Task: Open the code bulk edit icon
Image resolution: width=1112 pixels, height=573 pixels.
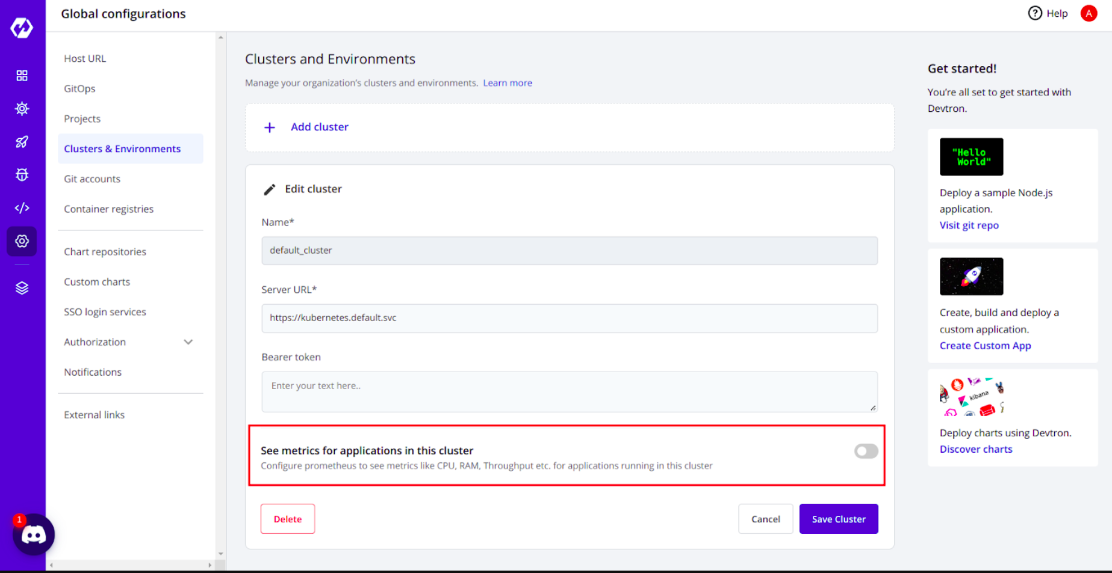Action: 22,208
